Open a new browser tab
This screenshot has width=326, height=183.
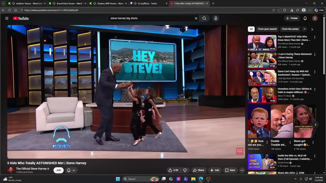pos(213,3)
